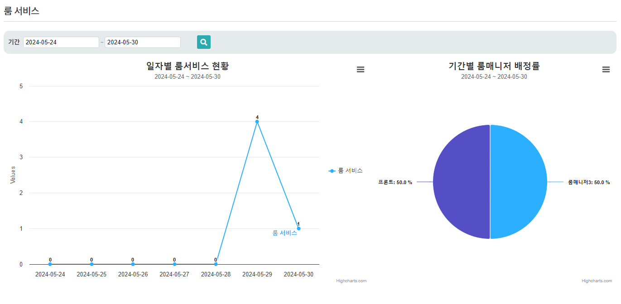Open Highcharts.com link under pie chart
This screenshot has height=304, width=621.
point(597,281)
